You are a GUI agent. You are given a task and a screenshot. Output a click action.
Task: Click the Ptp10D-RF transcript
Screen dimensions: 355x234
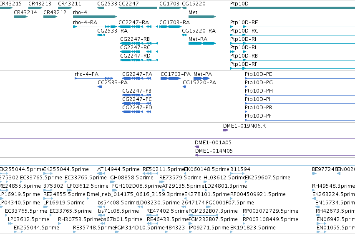point(292,68)
